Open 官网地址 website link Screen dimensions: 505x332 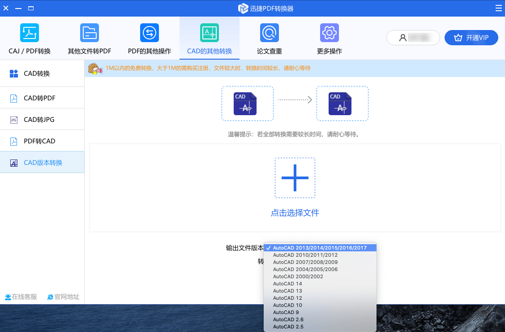[x=64, y=297]
